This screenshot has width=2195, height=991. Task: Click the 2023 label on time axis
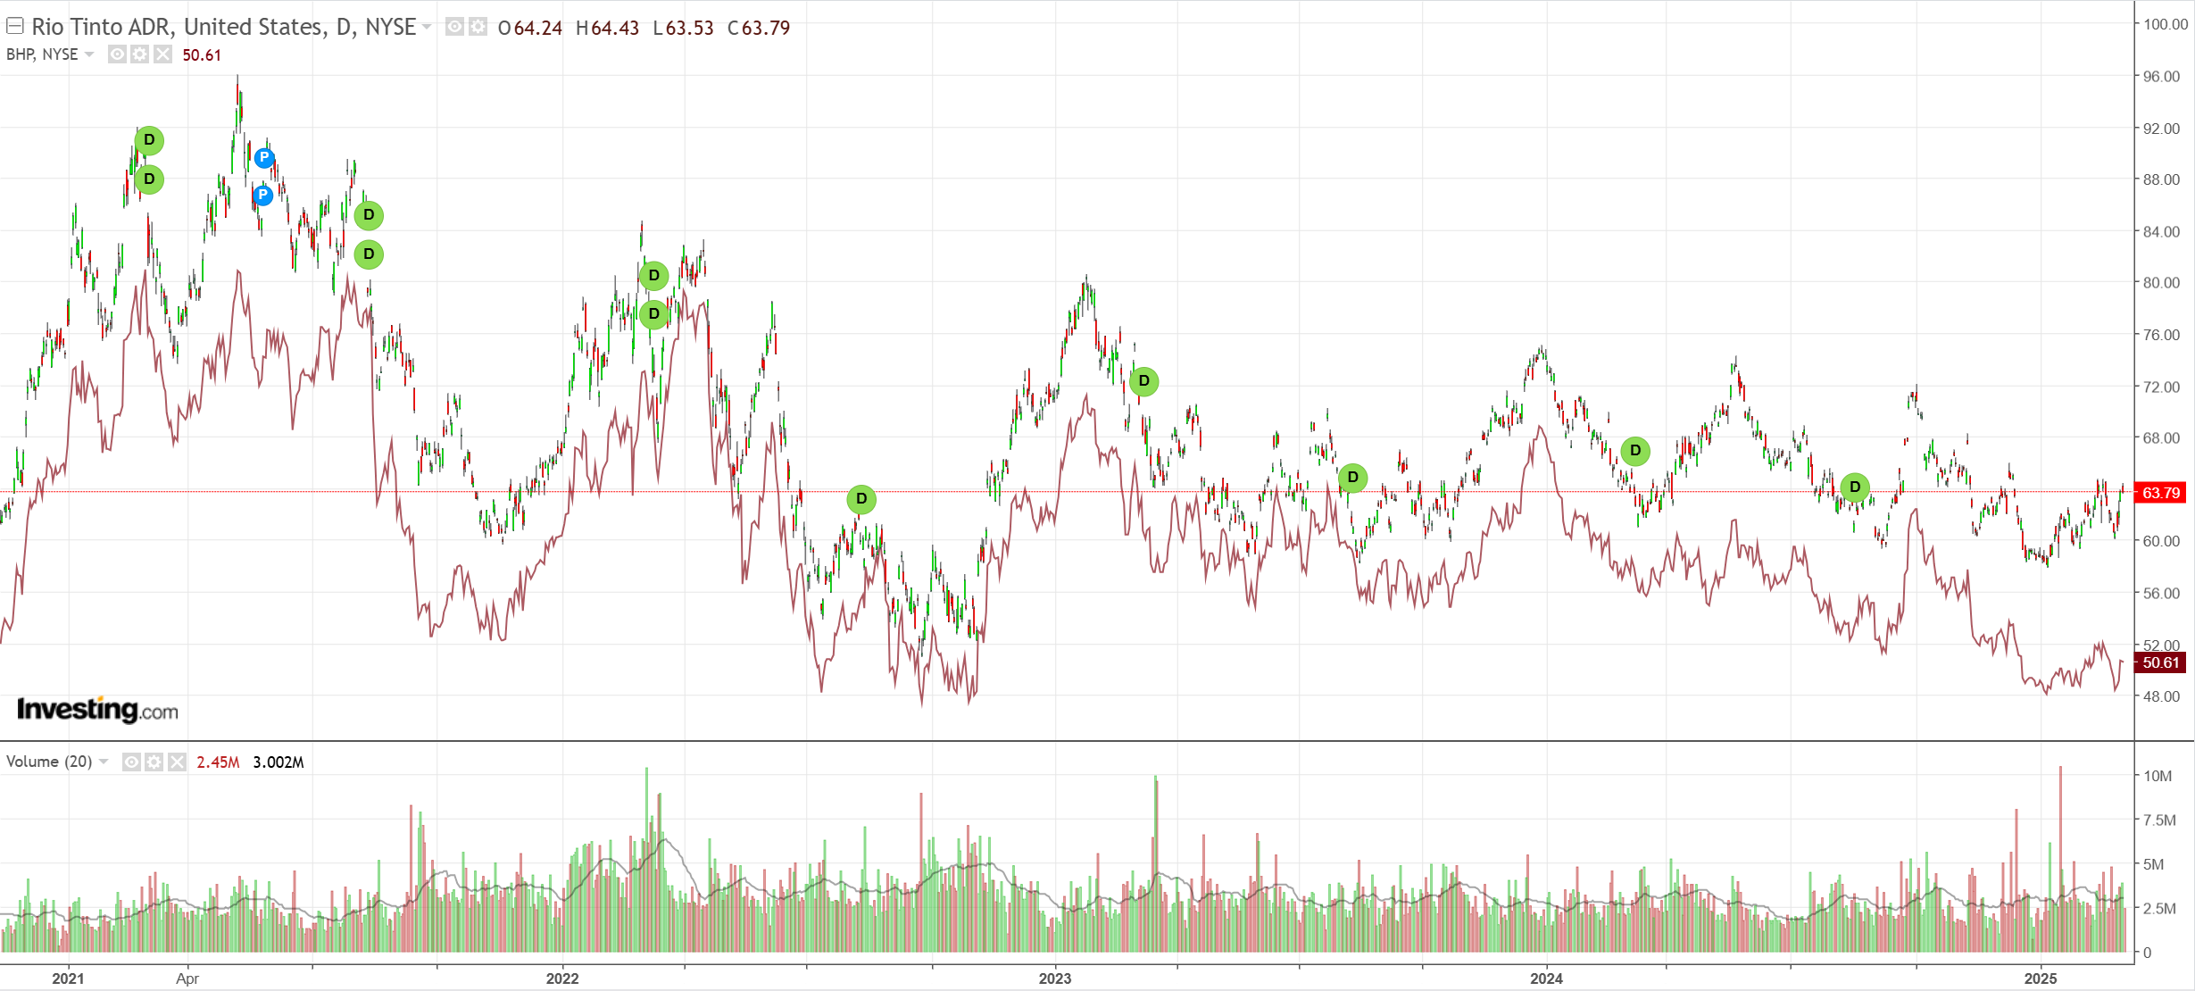1054,978
